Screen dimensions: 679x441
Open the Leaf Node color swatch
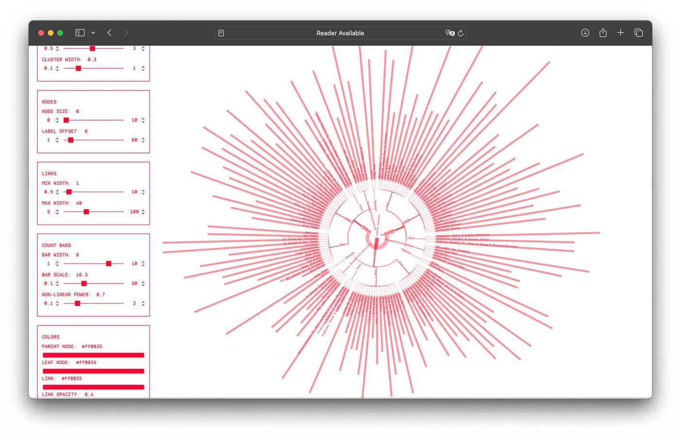[93, 371]
